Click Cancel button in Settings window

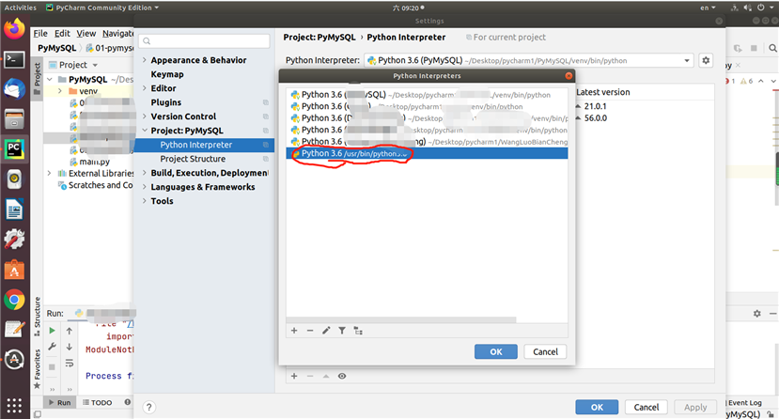pos(647,407)
